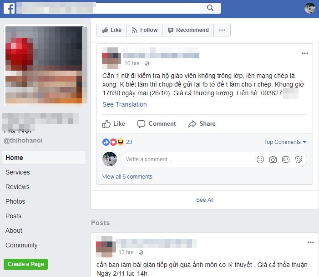The image size is (319, 277).
Task: Open Reviews in the sidebar
Action: point(17,187)
